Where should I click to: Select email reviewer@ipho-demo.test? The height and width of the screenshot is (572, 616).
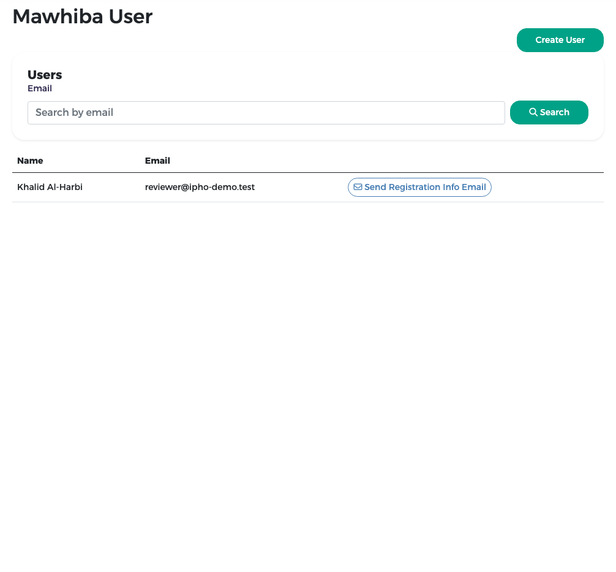coord(200,187)
